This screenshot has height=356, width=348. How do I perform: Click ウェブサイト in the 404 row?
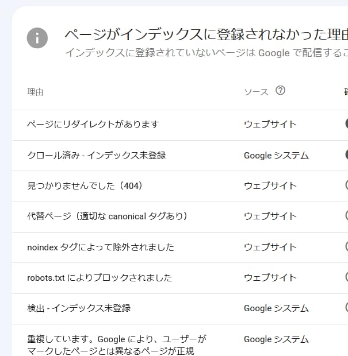tap(270, 186)
